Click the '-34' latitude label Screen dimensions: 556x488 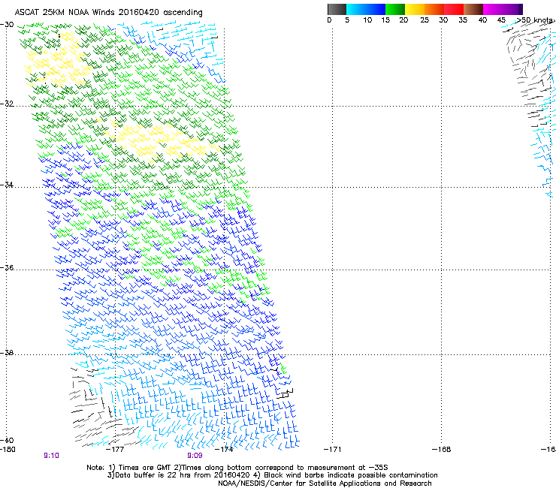tap(7, 185)
